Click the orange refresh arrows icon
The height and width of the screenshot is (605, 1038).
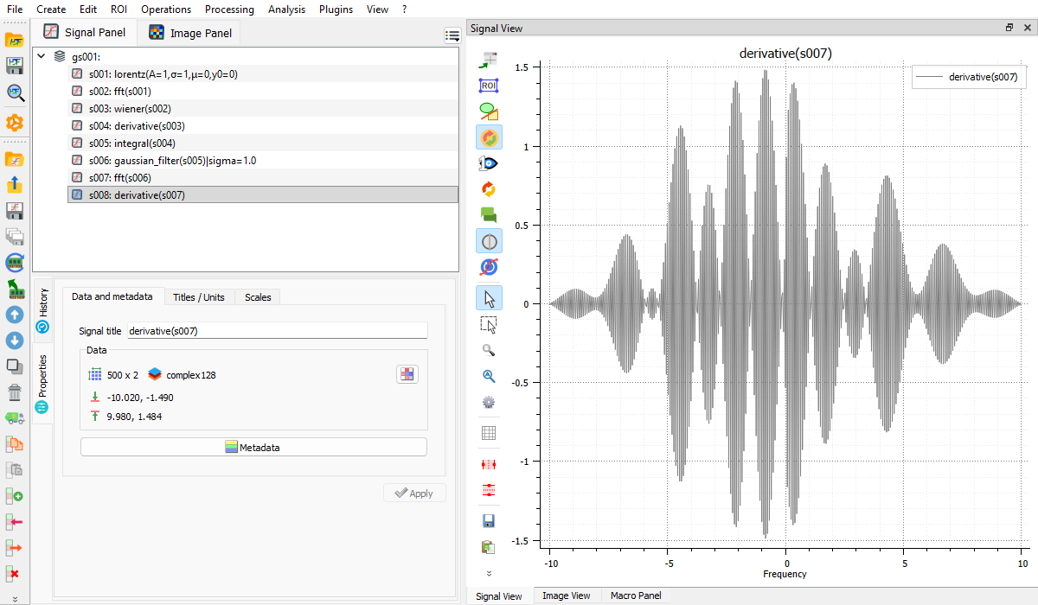489,188
